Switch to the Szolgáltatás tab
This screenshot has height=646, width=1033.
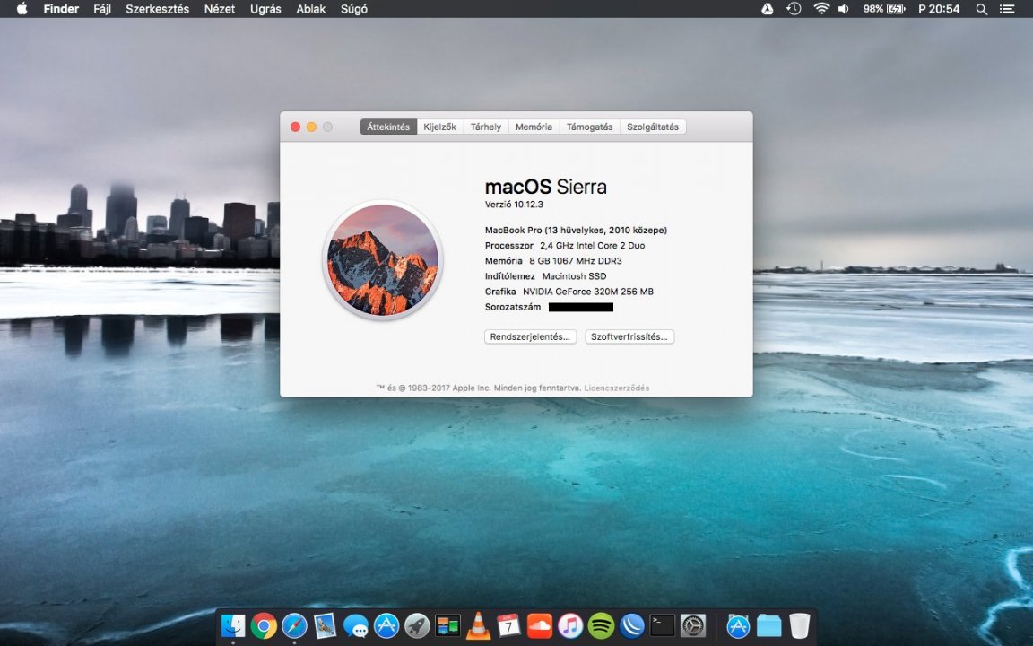652,127
